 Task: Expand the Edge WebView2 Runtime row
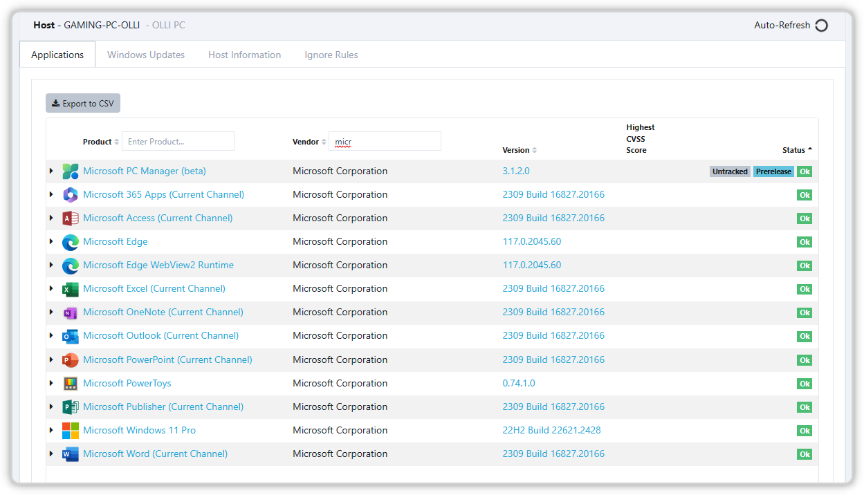pos(51,265)
